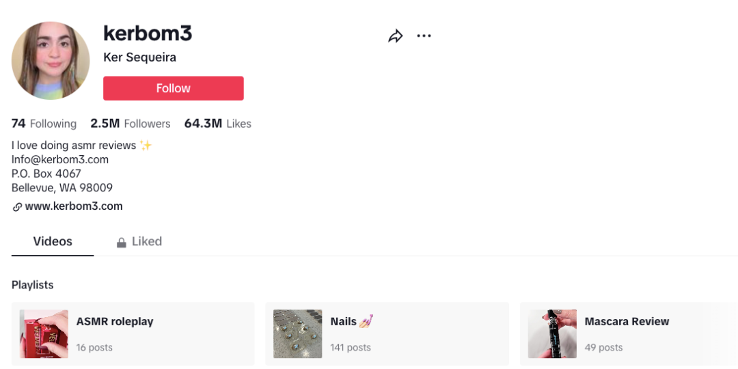
Task: Open the kerbom3 profile avatar picture
Action: pyautogui.click(x=51, y=60)
